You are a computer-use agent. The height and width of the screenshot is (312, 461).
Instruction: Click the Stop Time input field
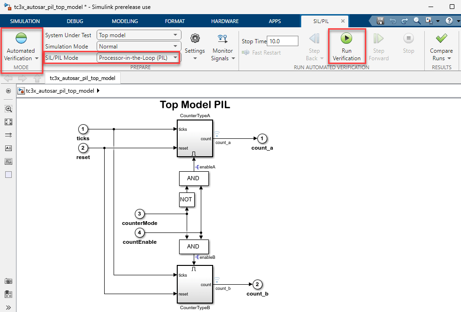tap(282, 41)
